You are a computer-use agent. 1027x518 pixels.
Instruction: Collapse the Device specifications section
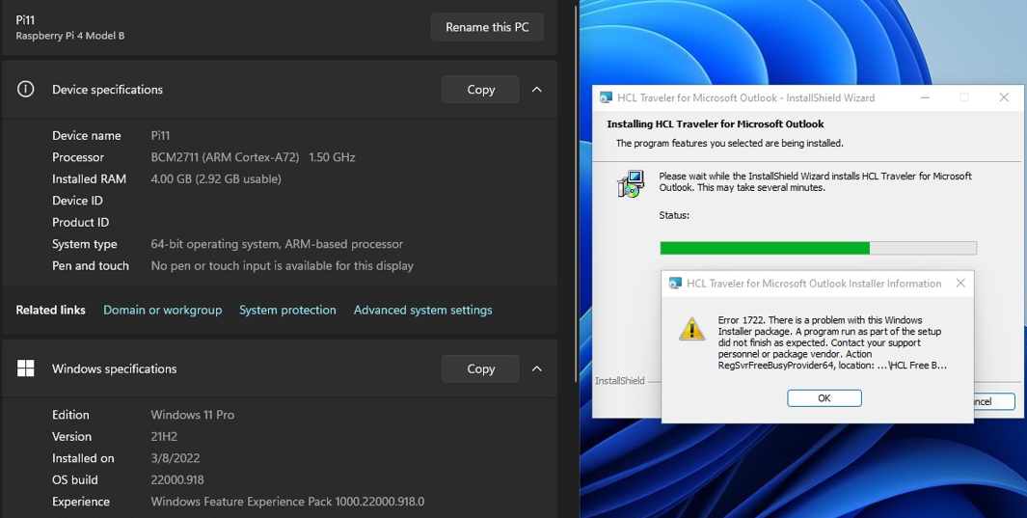coord(537,90)
